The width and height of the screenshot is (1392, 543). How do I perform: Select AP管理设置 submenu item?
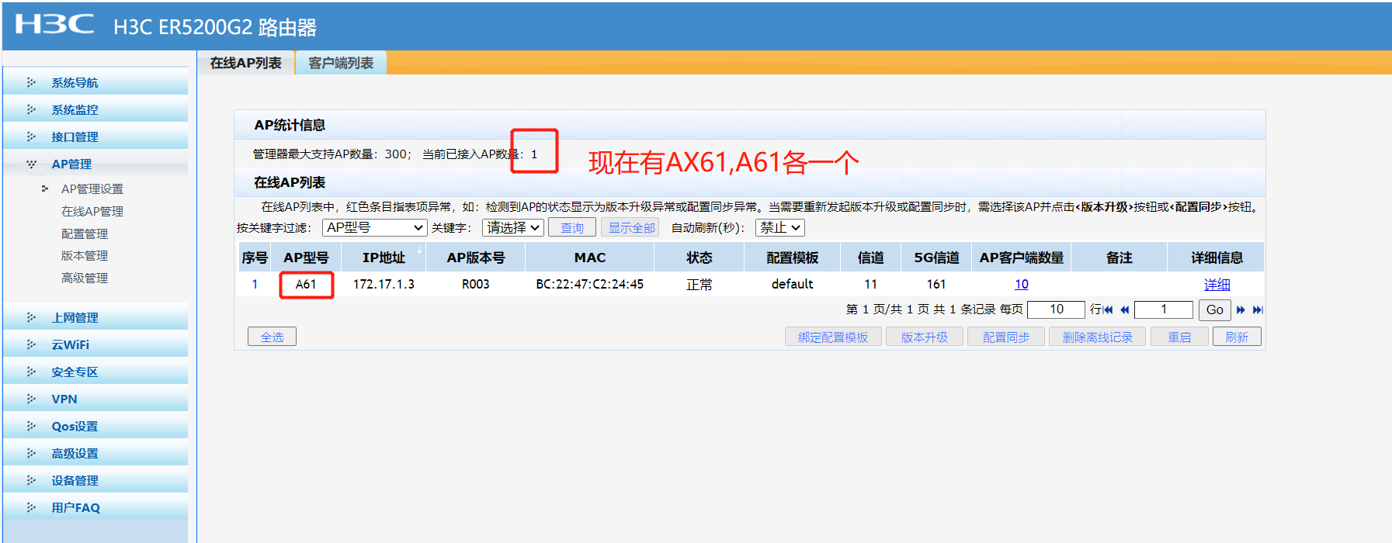tap(92, 188)
